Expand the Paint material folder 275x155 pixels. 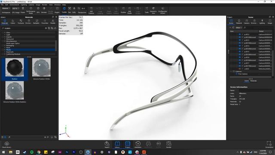tap(5, 48)
